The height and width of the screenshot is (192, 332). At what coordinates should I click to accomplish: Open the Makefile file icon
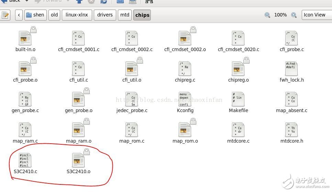click(238, 99)
